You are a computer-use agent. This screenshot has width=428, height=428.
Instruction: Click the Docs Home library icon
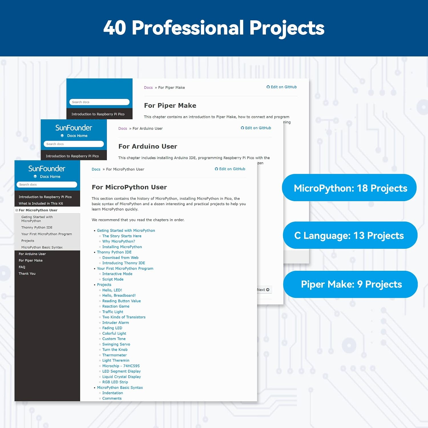click(x=35, y=177)
